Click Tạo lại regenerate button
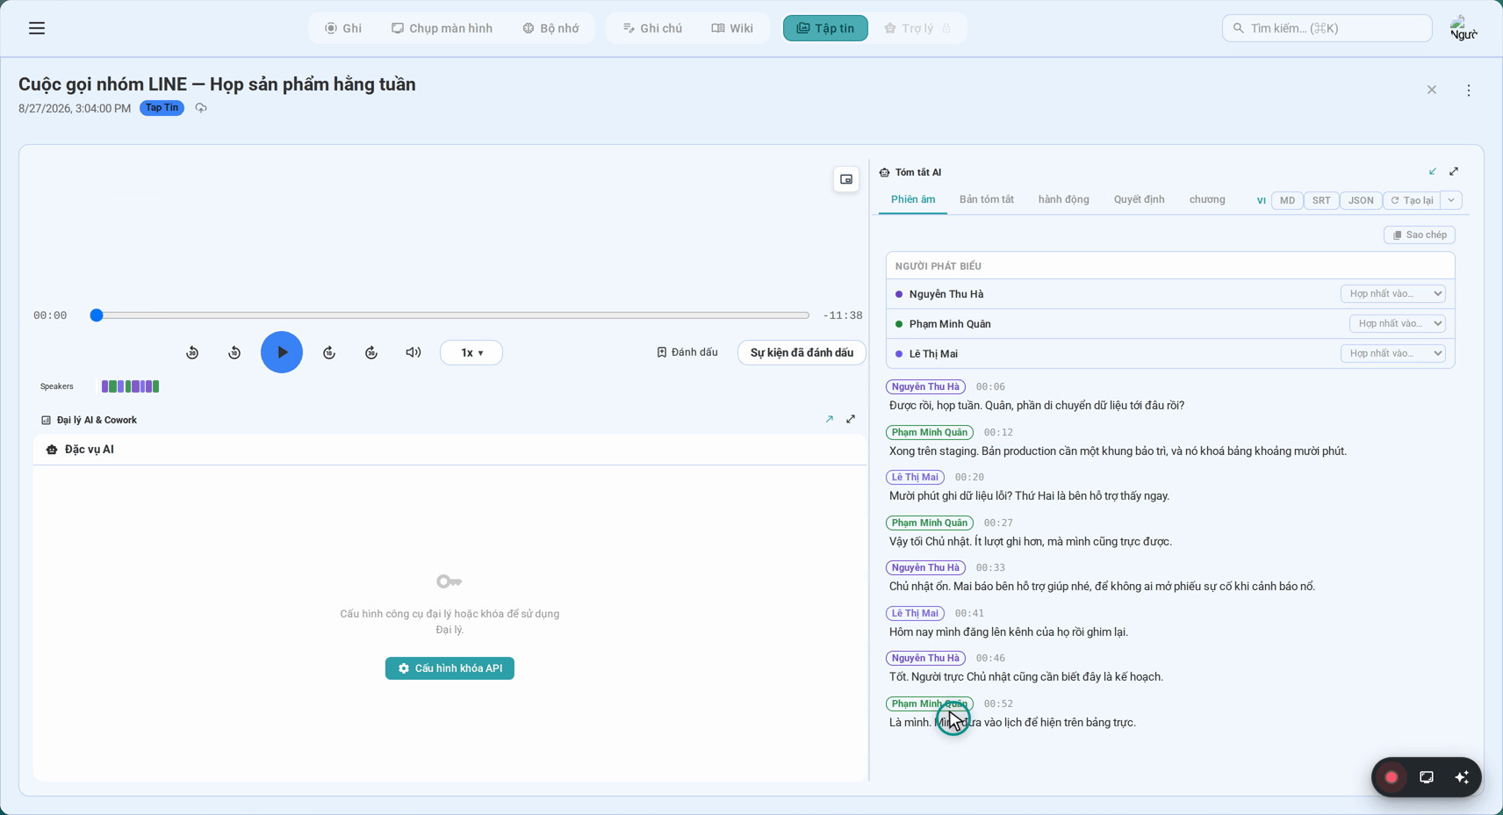This screenshot has width=1503, height=815. pyautogui.click(x=1412, y=200)
